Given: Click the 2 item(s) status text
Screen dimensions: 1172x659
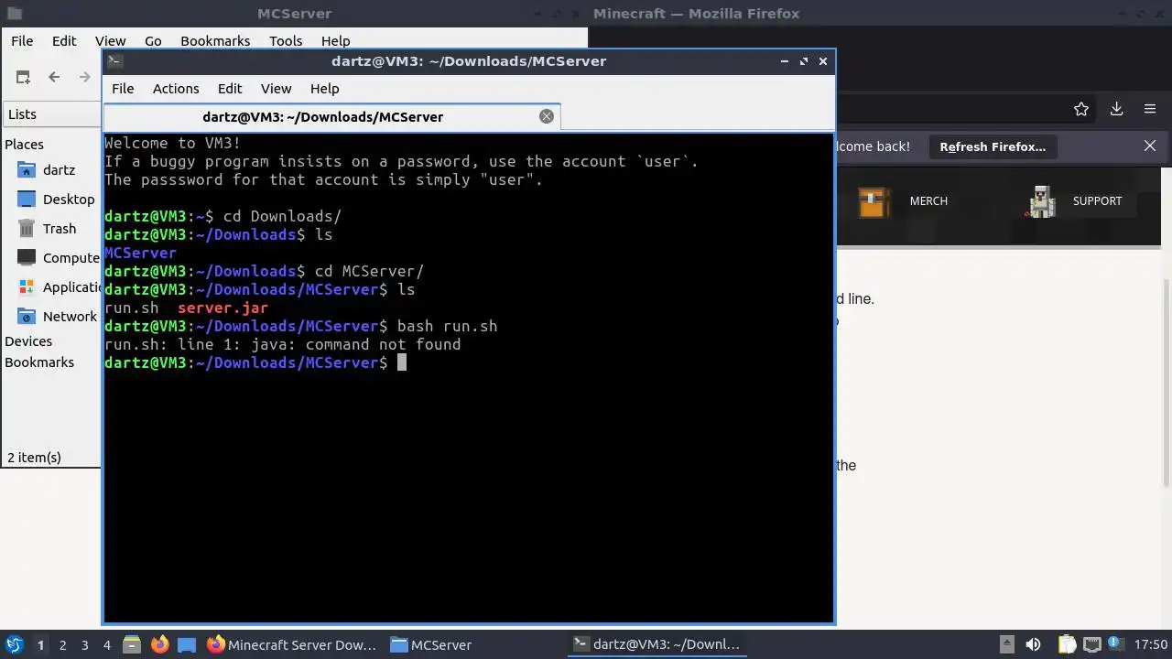Looking at the screenshot, I should 34,458.
